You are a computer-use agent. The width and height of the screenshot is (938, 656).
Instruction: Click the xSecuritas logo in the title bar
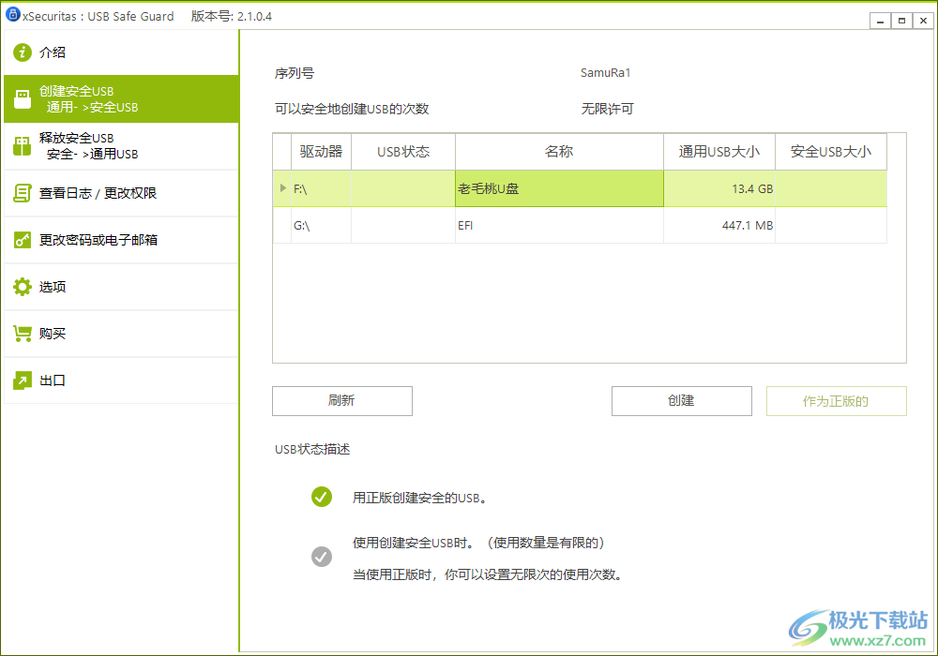click(13, 15)
